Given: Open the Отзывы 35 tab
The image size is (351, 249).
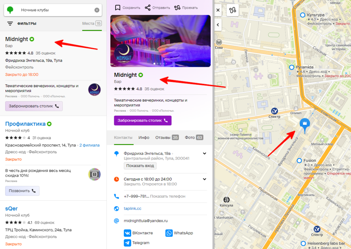Looking at the screenshot, I should [167, 138].
